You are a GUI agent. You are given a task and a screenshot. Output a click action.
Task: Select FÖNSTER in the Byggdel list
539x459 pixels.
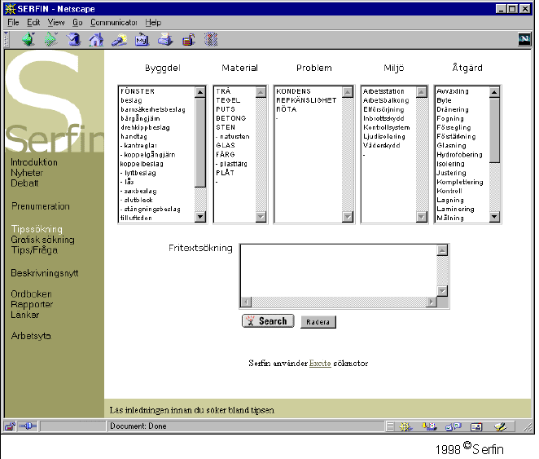(x=137, y=91)
